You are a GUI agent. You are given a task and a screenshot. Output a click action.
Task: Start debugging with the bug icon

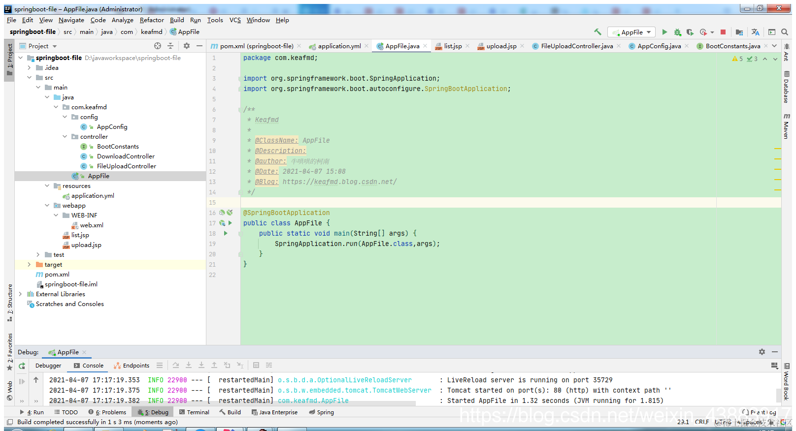tap(677, 32)
